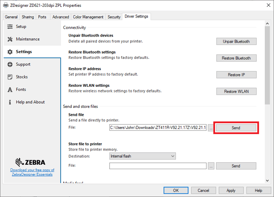Click the scrollbar down arrow

(267, 181)
